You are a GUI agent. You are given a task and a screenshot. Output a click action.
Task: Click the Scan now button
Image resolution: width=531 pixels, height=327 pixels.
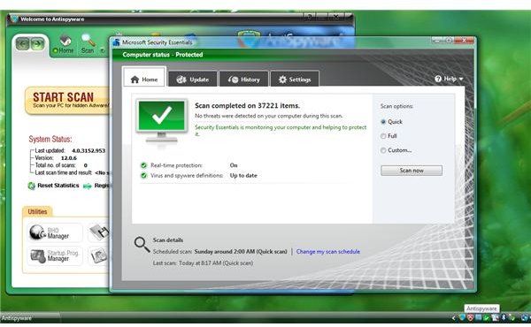pos(412,171)
